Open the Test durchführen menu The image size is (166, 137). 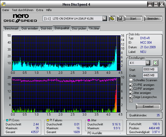[23, 10]
